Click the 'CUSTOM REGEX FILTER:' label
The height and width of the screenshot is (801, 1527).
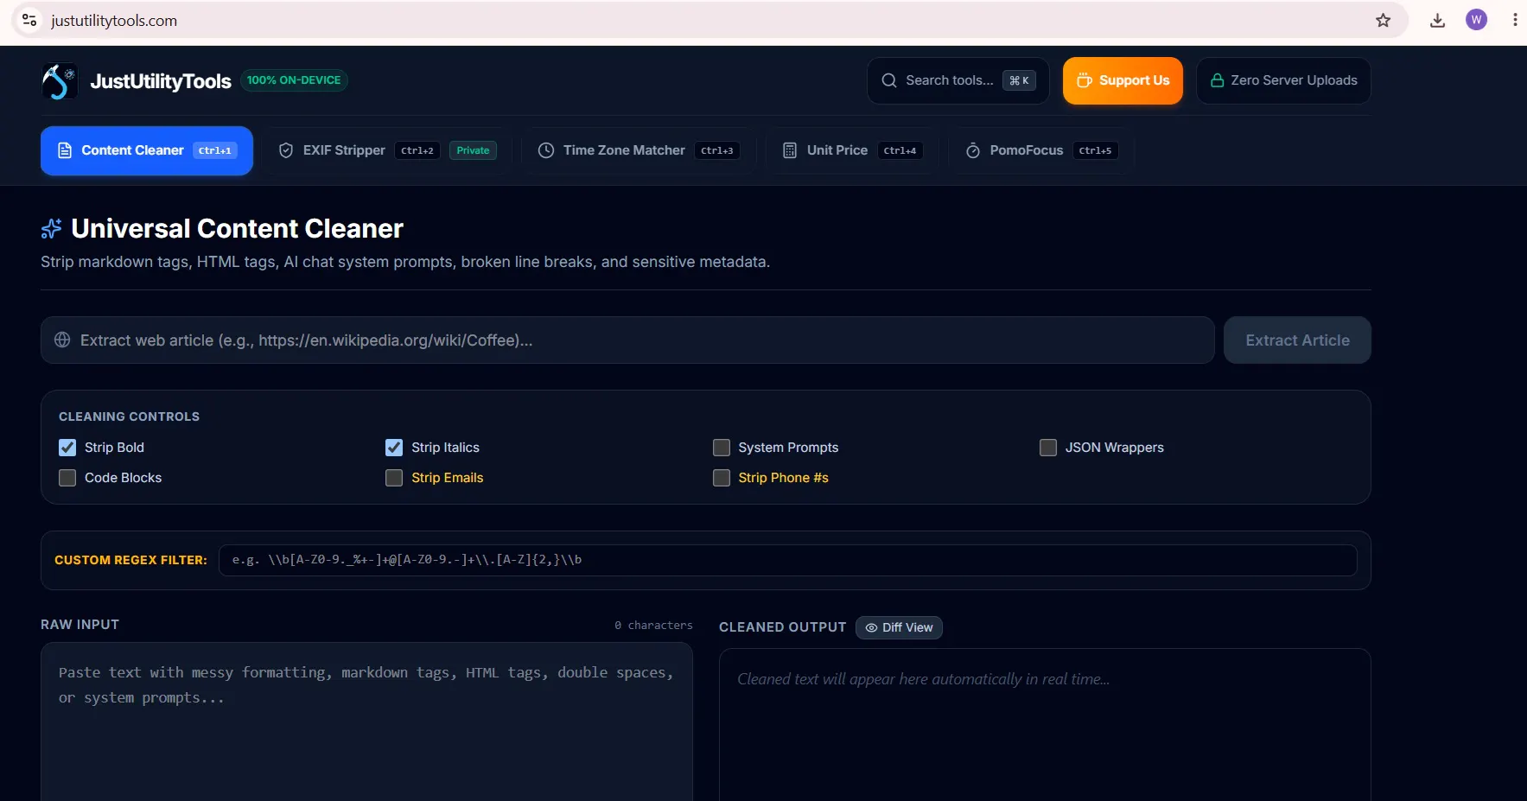[x=130, y=560]
